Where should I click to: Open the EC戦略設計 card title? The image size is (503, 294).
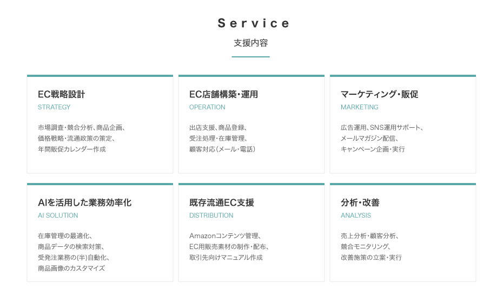61,94
